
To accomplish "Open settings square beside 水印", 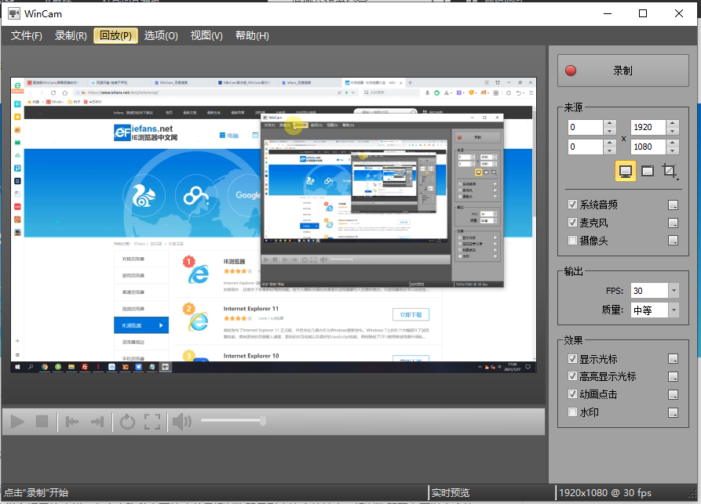I will [x=673, y=412].
